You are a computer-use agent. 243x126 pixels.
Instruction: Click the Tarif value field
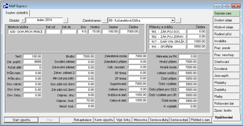33,56
